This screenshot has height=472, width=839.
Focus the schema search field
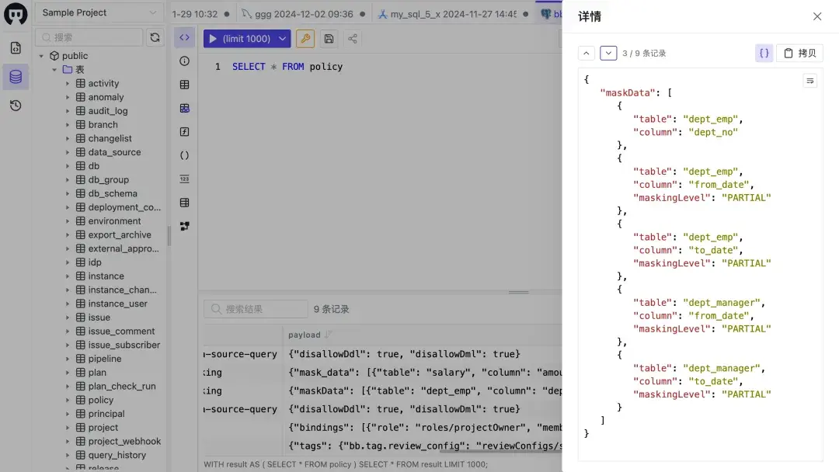pyautogui.click(x=89, y=37)
